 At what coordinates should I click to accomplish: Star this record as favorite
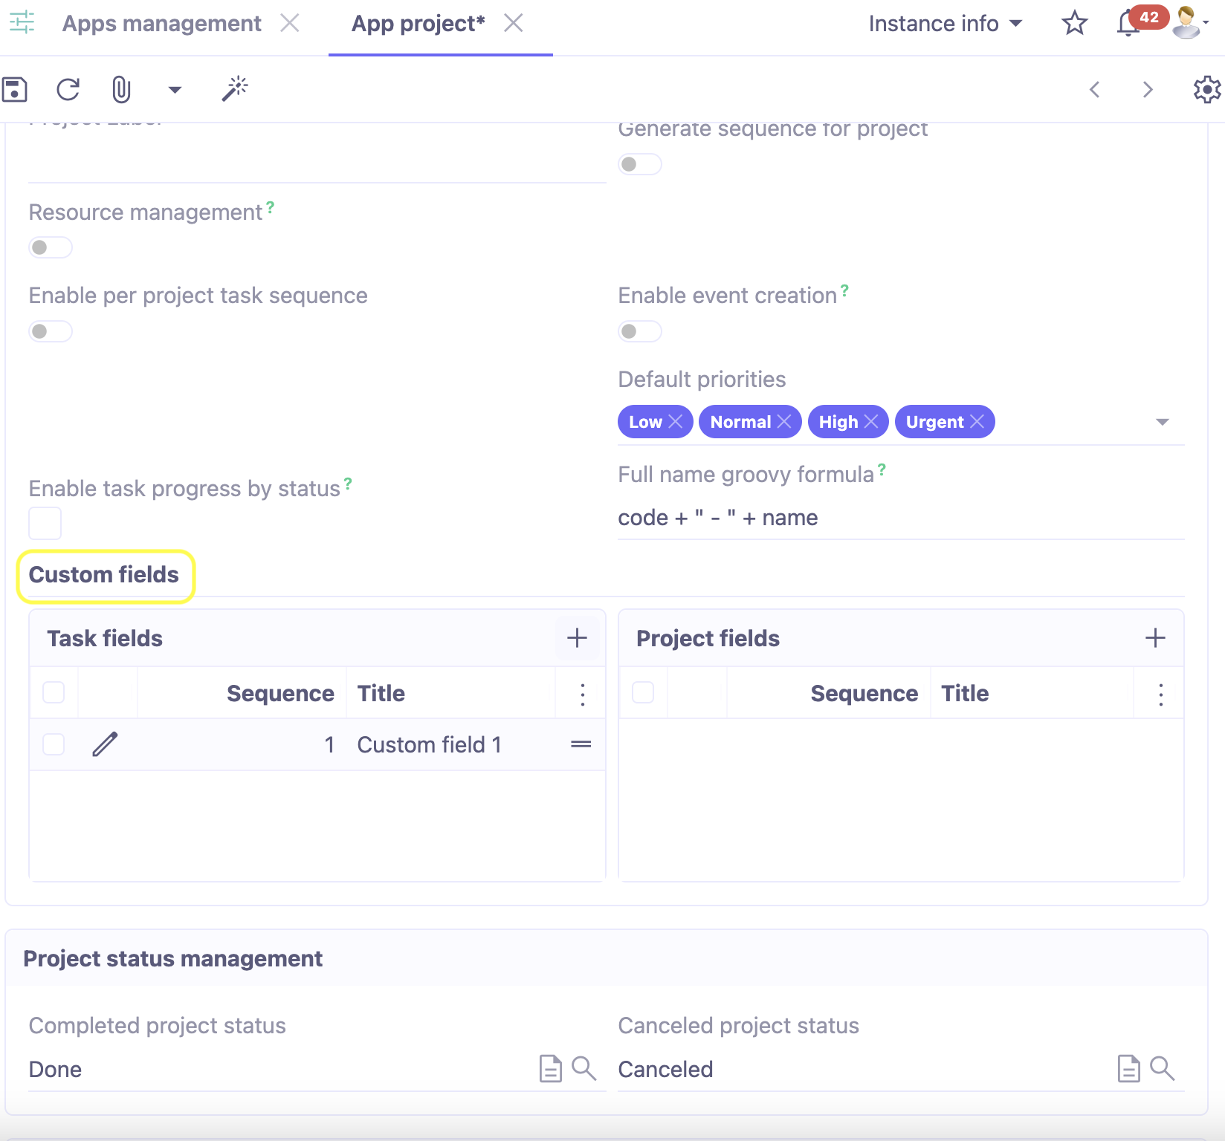pos(1074,23)
